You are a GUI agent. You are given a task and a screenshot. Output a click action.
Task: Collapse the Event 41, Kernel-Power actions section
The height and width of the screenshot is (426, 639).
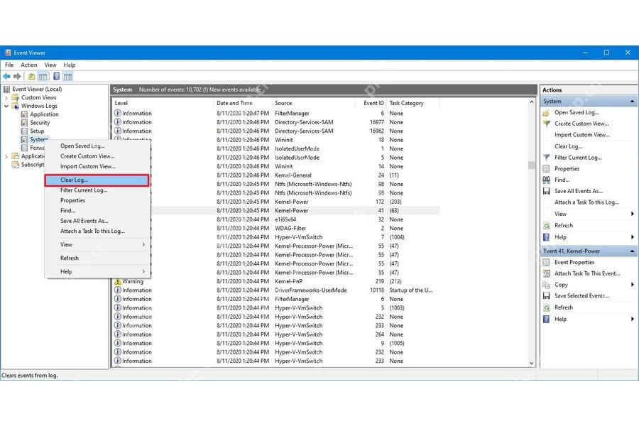[x=632, y=251]
